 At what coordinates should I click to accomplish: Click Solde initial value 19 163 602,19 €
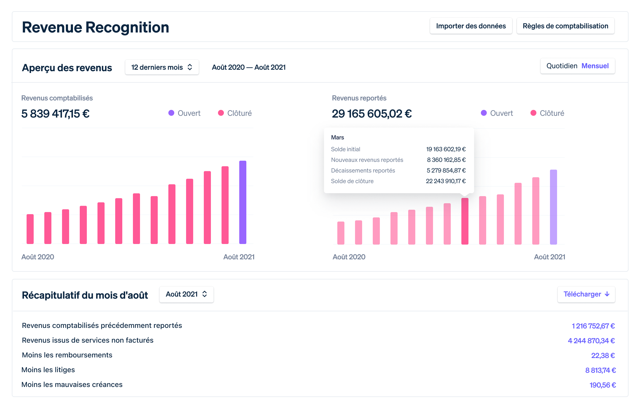pyautogui.click(x=446, y=149)
